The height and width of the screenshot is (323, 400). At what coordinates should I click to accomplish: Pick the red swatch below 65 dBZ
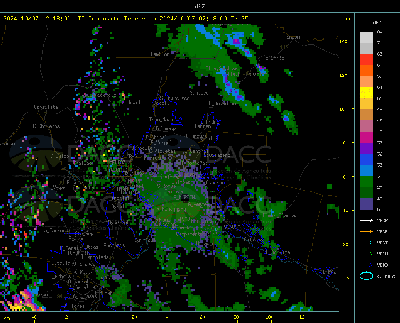point(366,60)
